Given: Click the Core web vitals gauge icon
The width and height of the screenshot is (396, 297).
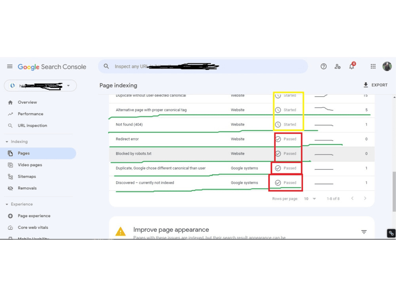Looking at the screenshot, I should click(10, 228).
